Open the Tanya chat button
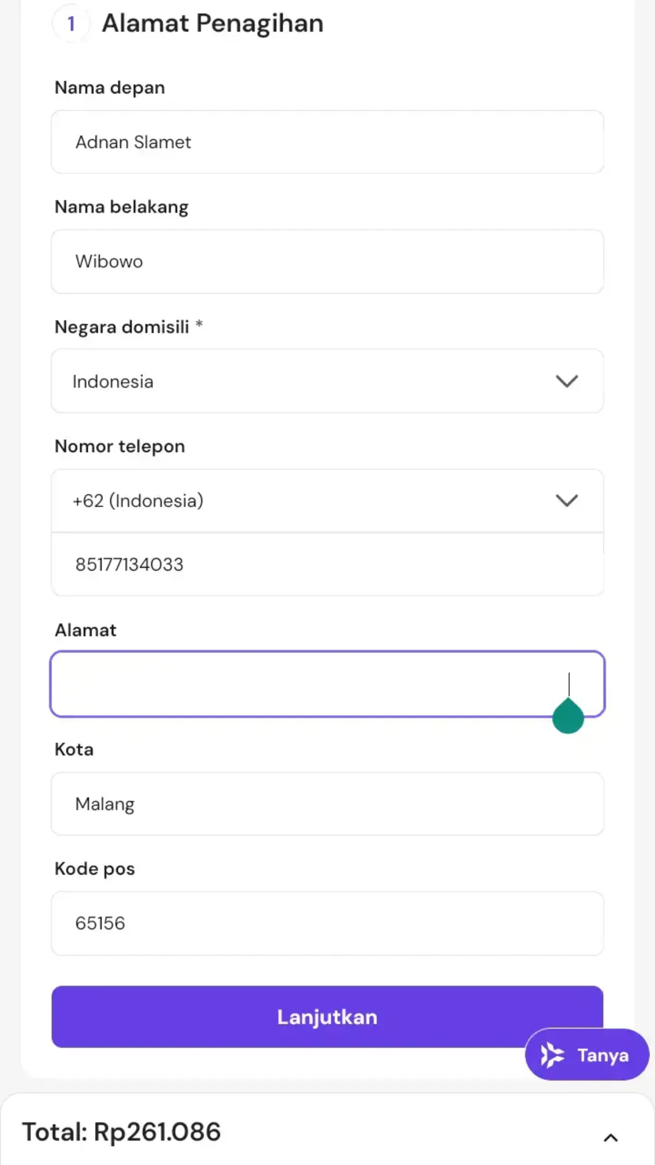Screen dimensions: 655x1165 tap(587, 1055)
